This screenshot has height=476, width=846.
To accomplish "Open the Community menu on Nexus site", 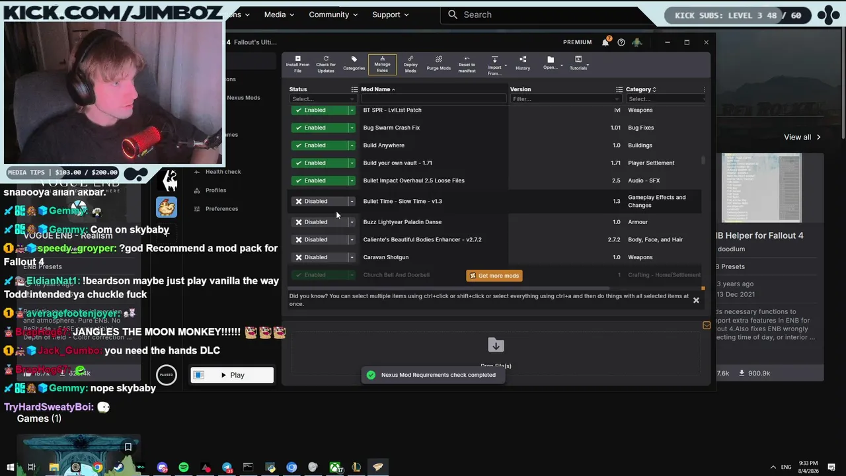I will (333, 15).
